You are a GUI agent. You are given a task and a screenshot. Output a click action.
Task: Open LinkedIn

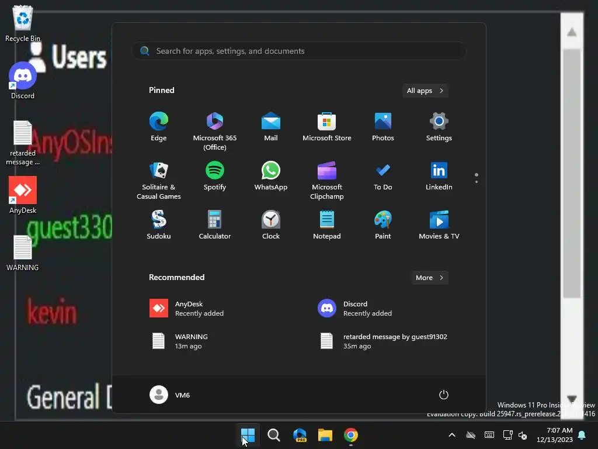pos(439,176)
